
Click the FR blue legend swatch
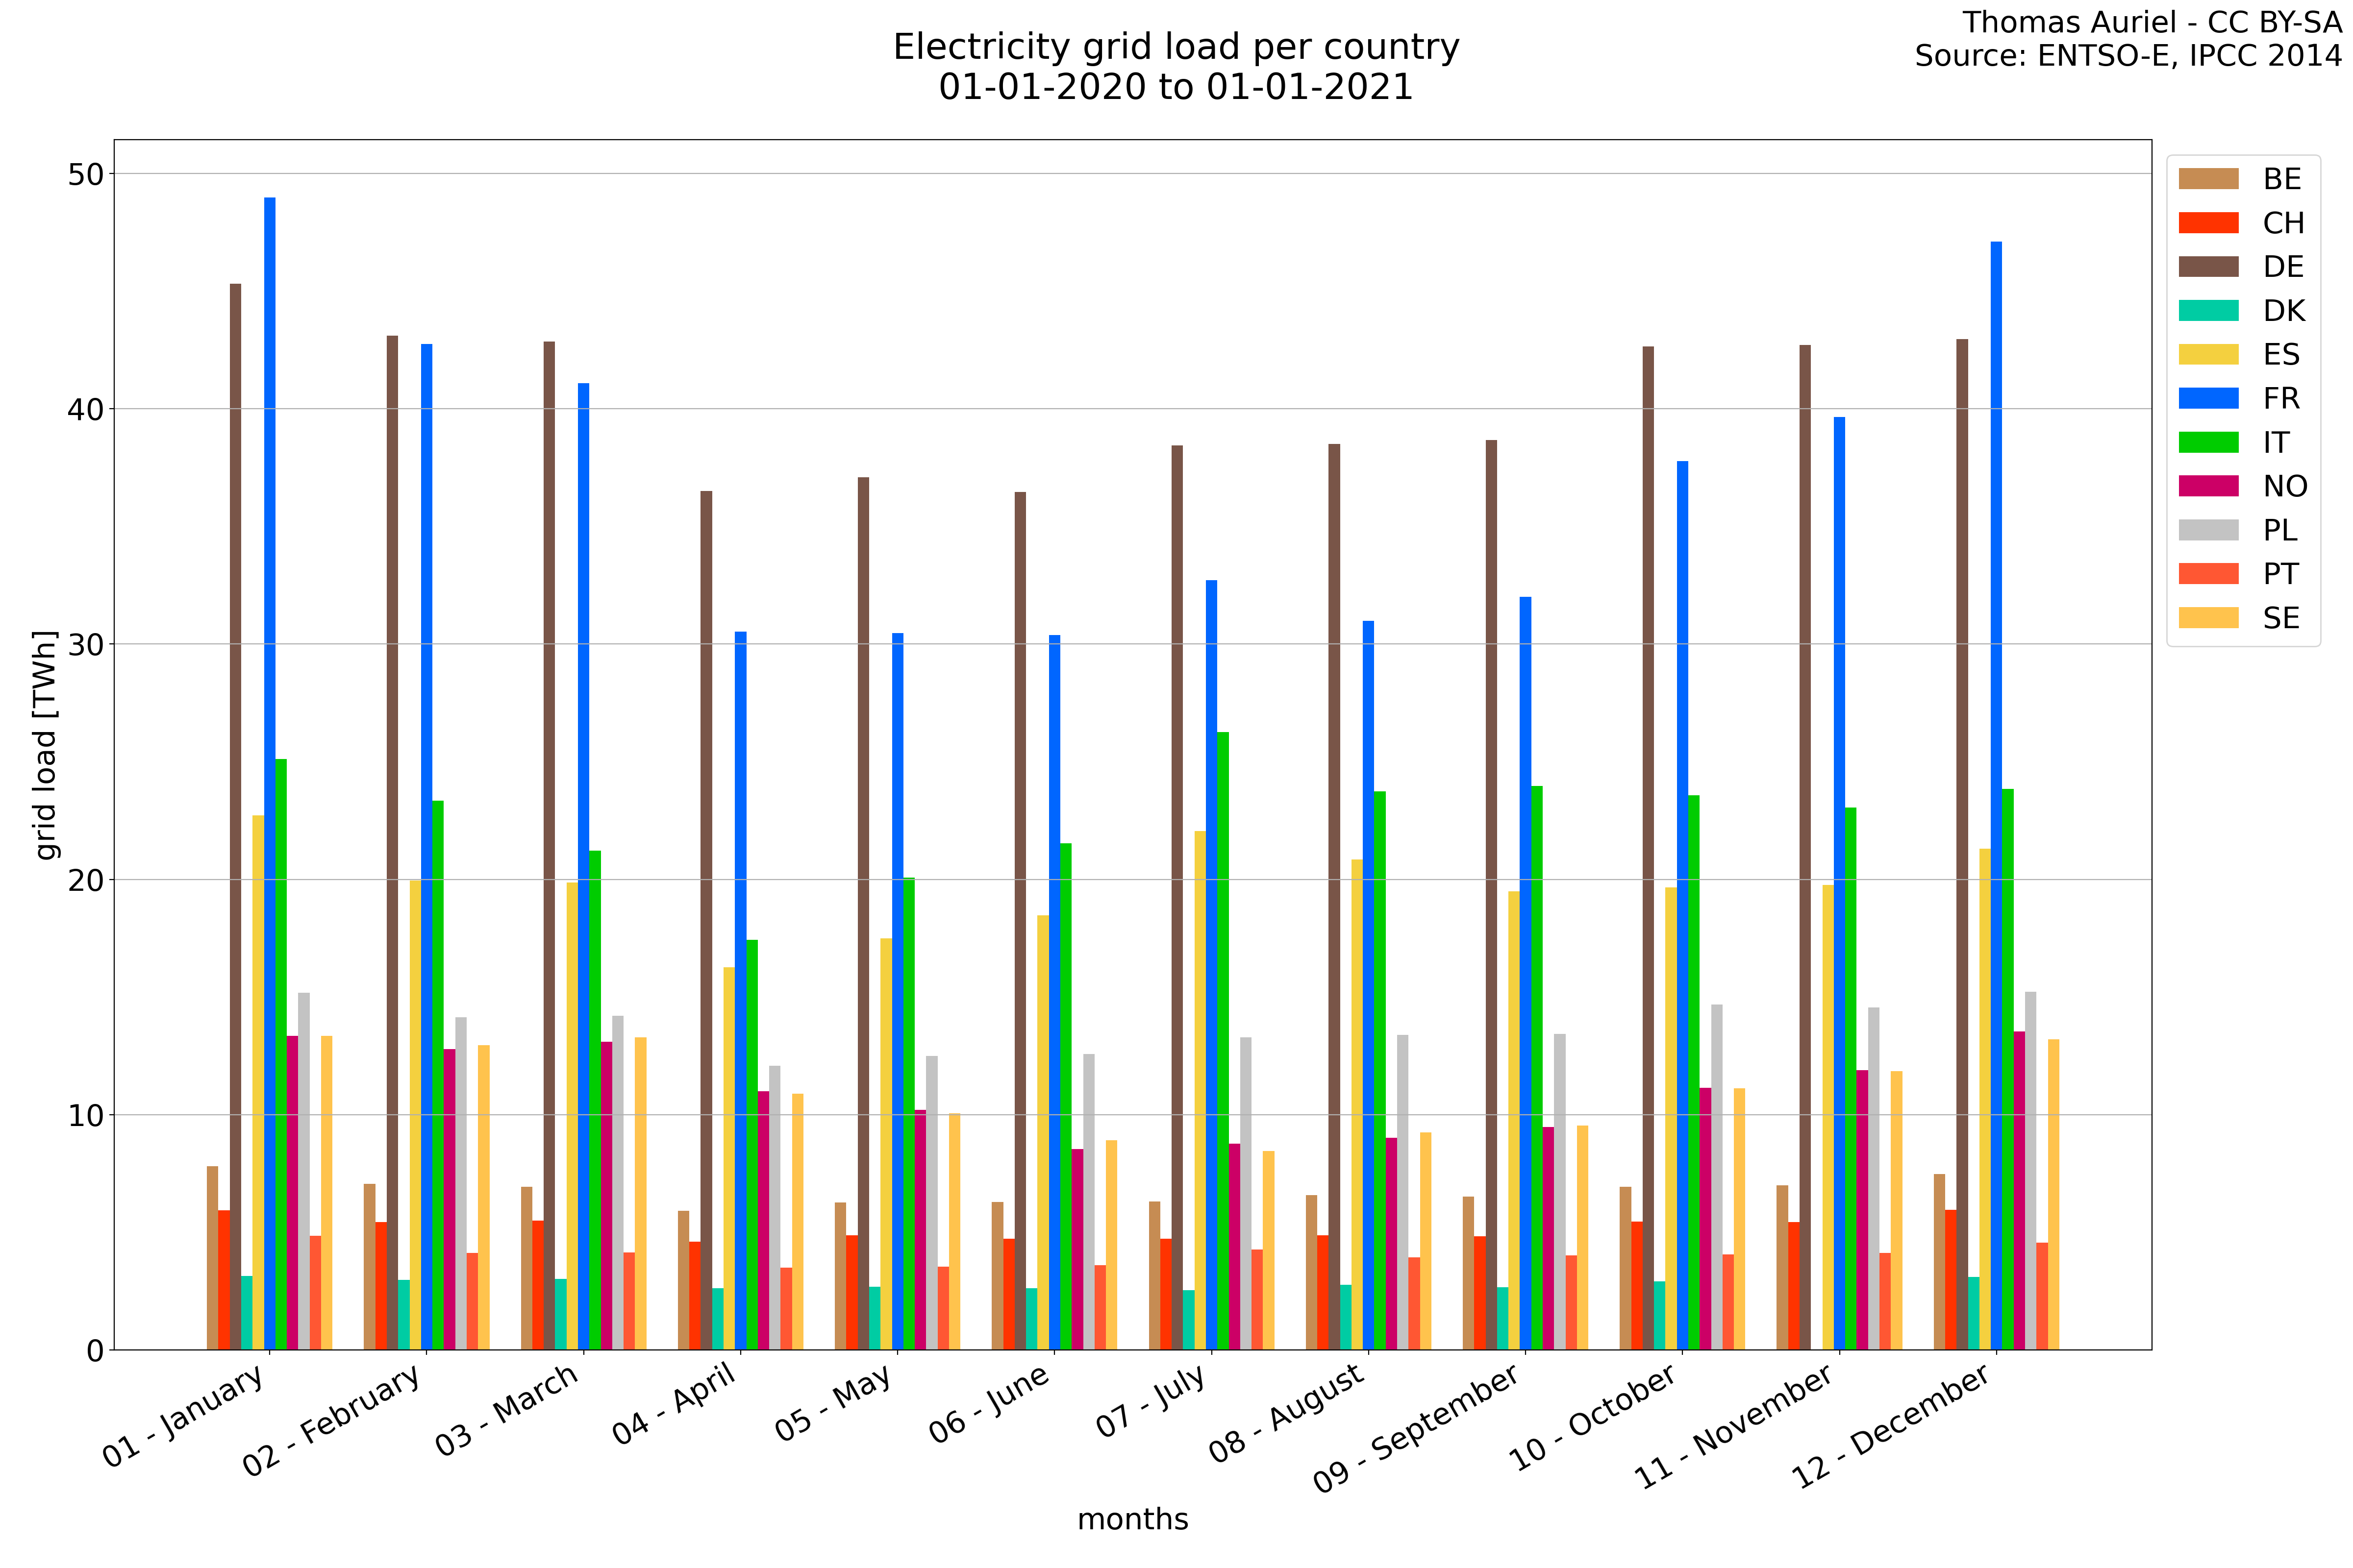[x=2208, y=398]
